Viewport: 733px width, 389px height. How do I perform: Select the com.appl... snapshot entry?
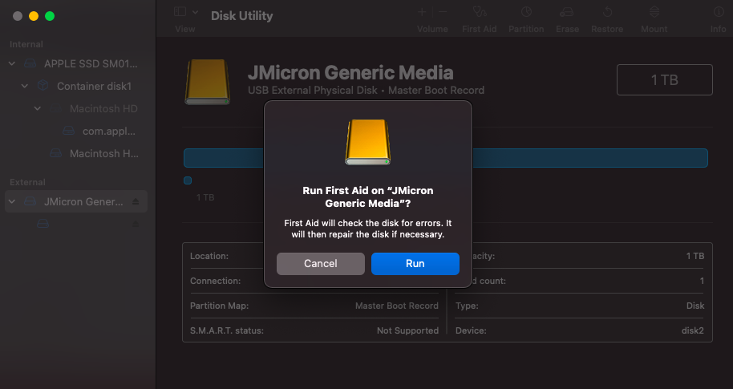coord(109,132)
